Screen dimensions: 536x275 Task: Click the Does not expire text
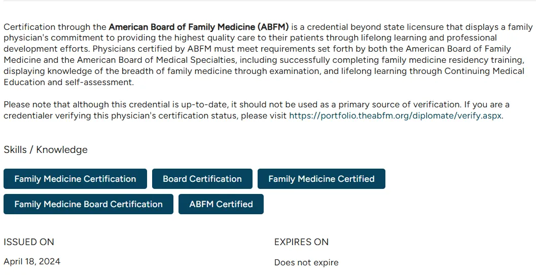coord(306,262)
